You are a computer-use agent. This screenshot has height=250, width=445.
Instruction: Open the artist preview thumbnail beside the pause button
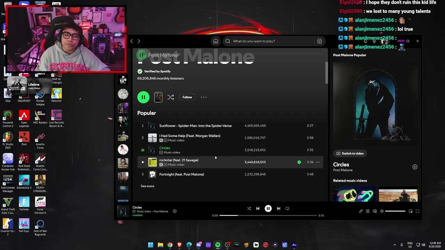158,97
